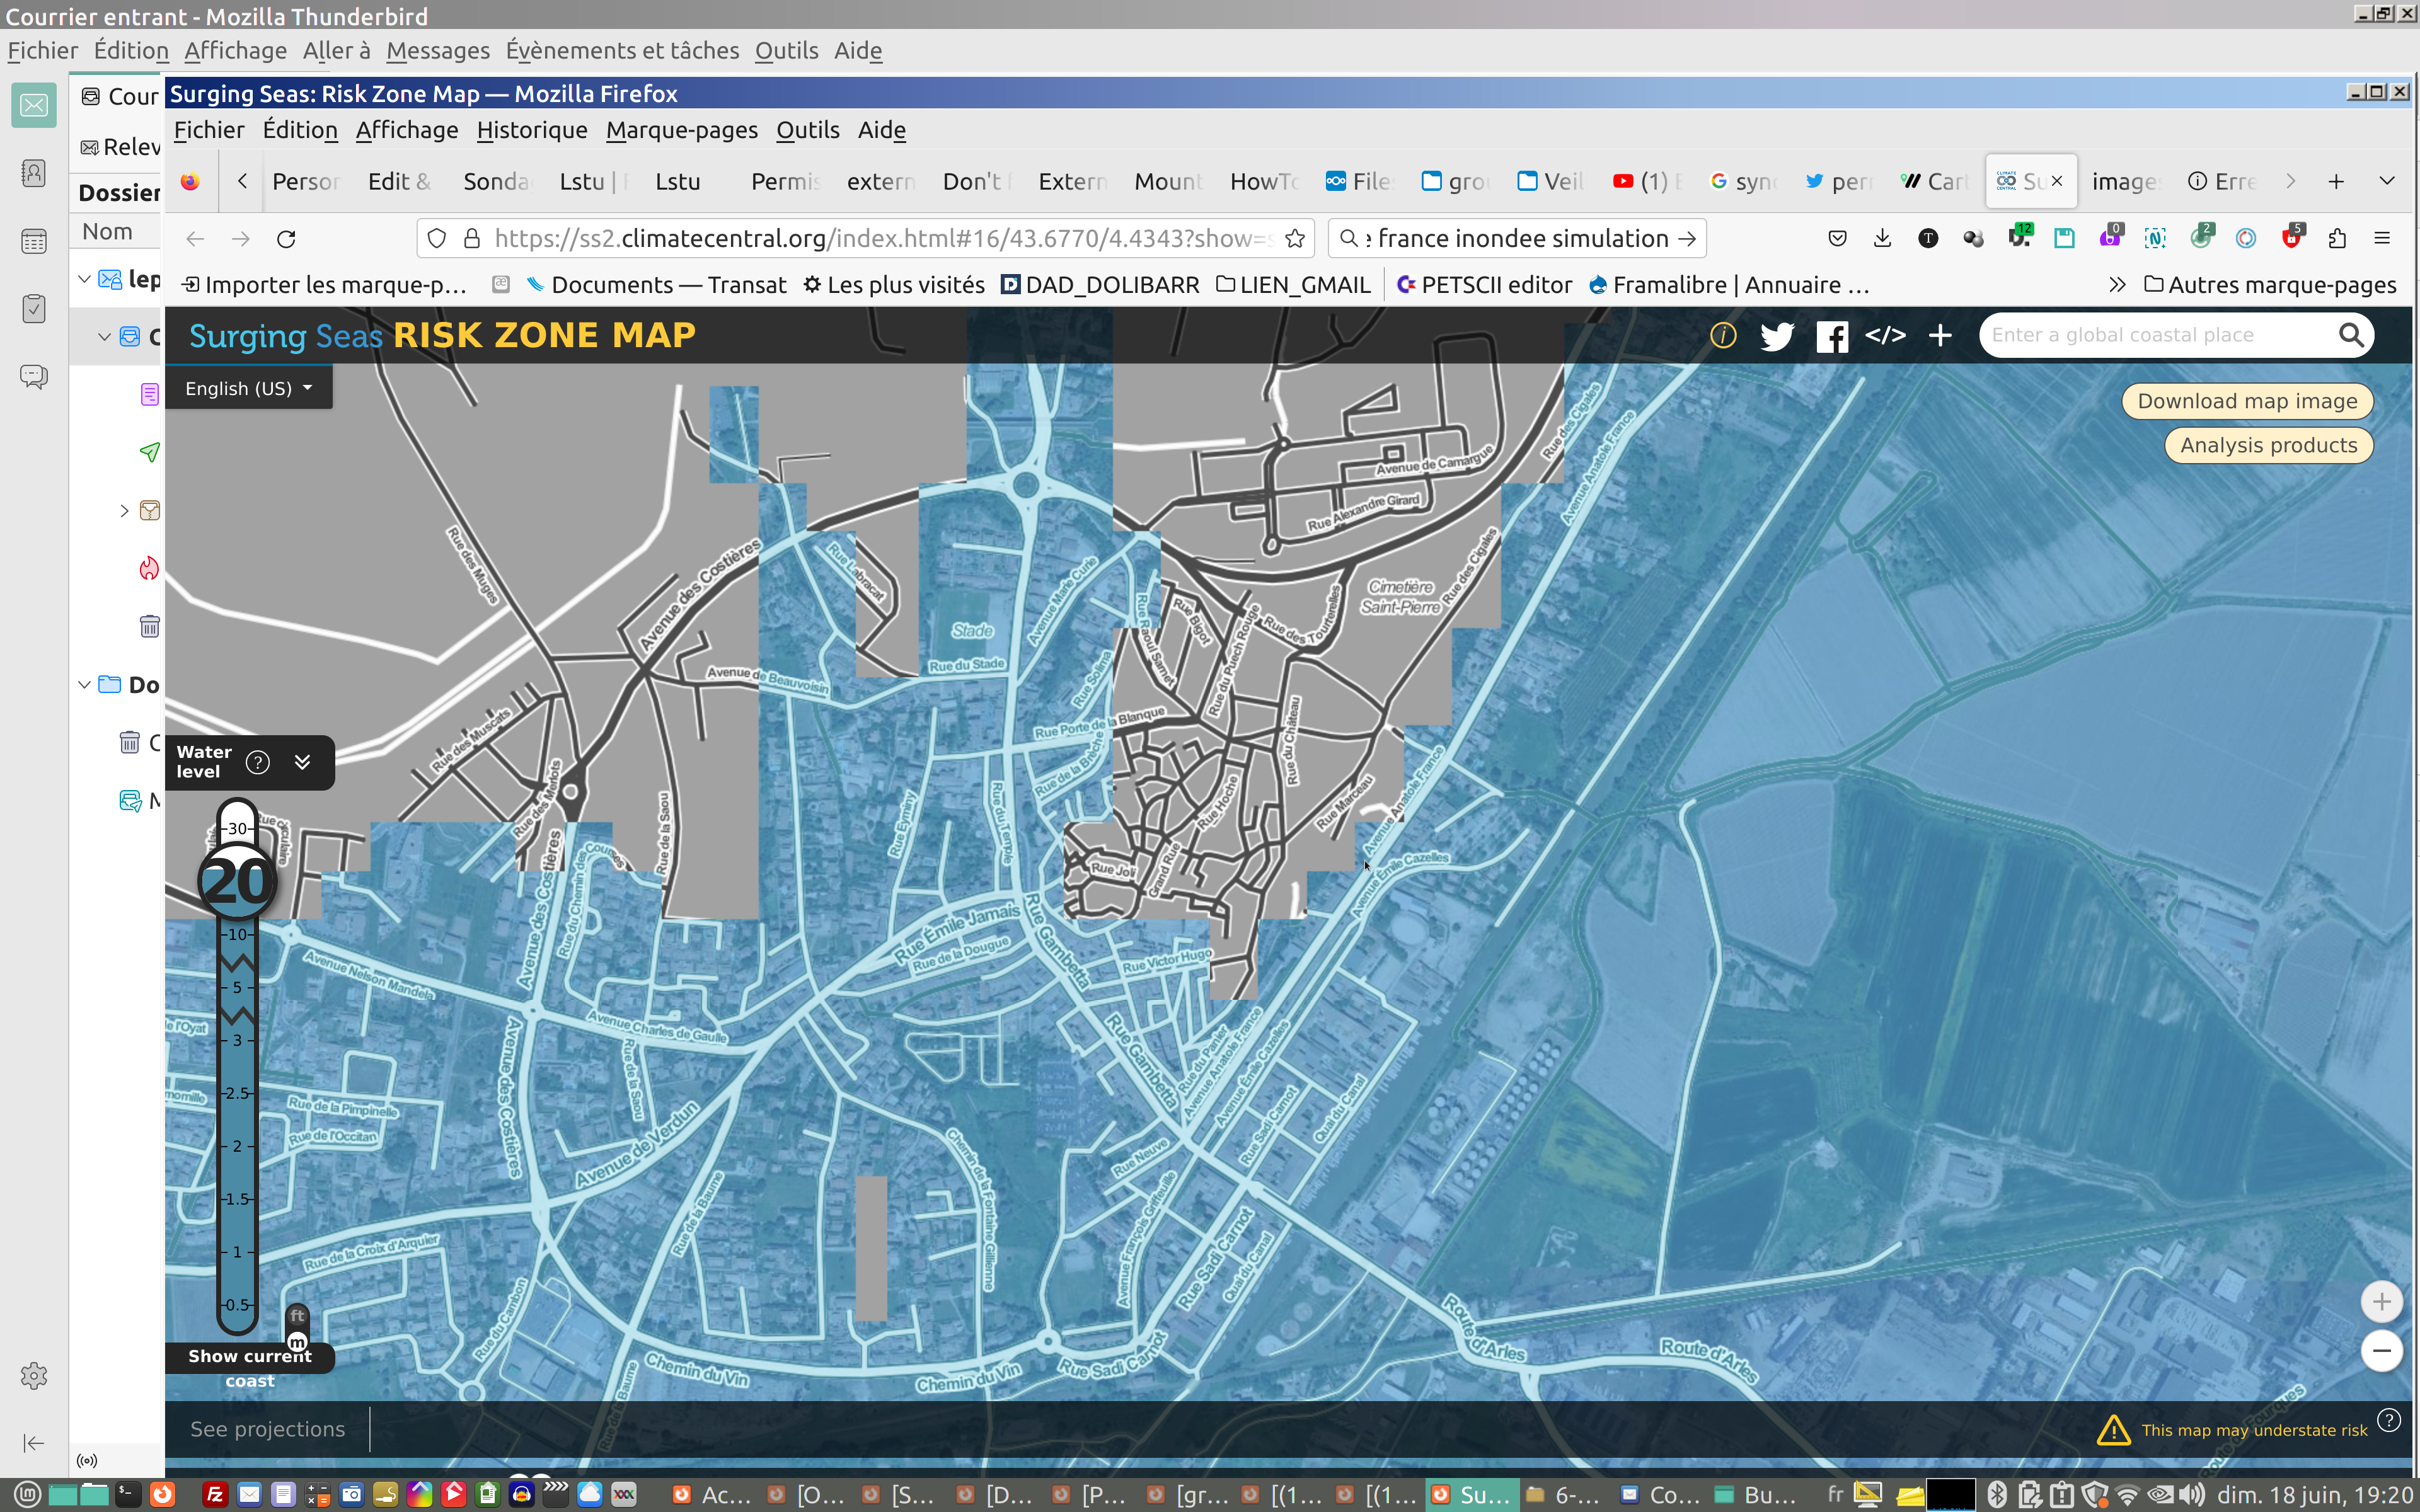Open the embed code icon

pos(1885,335)
